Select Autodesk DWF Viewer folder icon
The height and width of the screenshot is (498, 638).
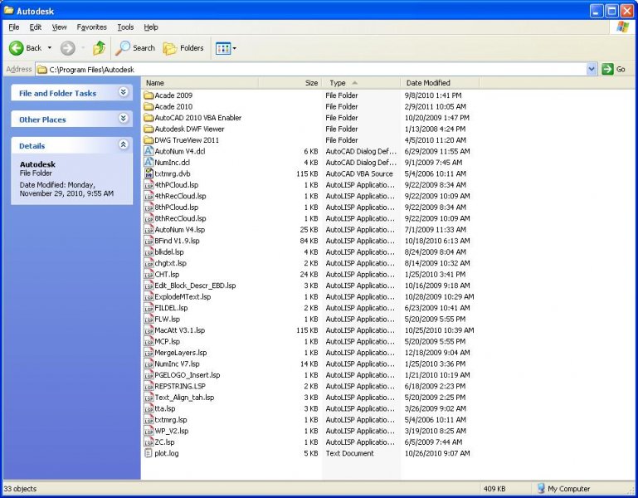149,129
